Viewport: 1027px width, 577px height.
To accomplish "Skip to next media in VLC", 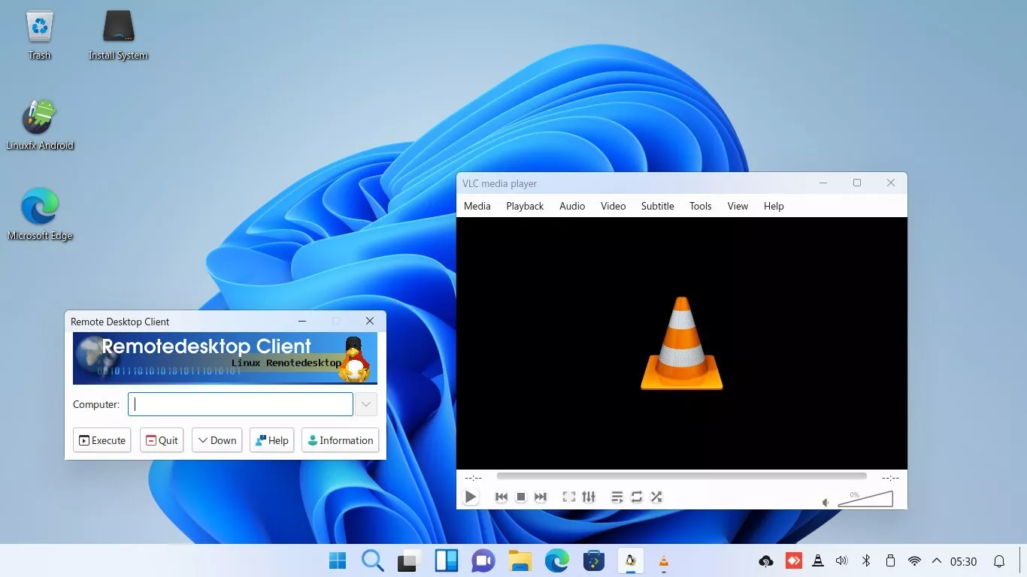I will click(x=541, y=497).
